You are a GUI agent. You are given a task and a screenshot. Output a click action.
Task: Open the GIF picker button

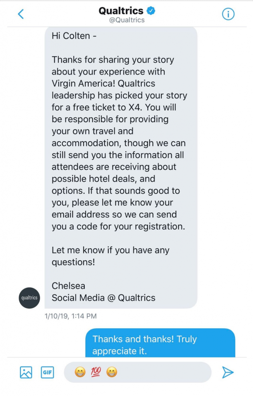(47, 372)
